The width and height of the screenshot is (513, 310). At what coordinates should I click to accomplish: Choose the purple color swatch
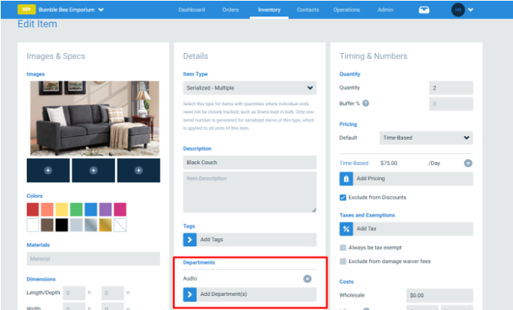coord(105,209)
